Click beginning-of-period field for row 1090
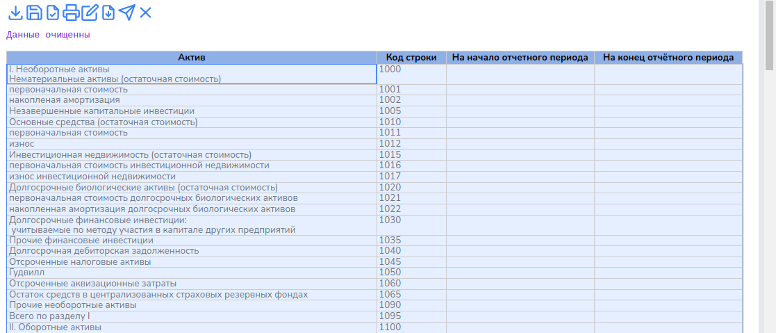 pos(520,305)
